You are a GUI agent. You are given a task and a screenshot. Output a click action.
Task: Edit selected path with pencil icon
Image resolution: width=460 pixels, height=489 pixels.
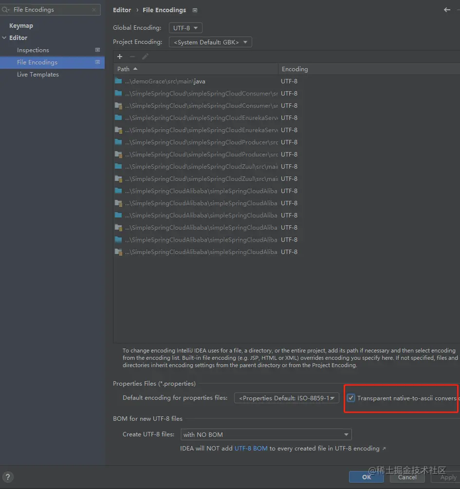[x=145, y=57]
